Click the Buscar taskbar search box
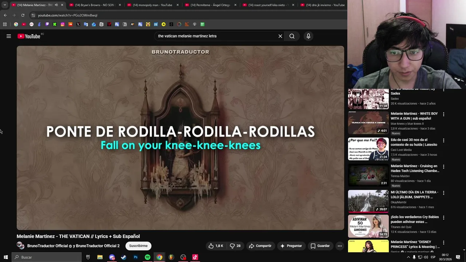Viewport: 466px width, 262px height. (47, 257)
